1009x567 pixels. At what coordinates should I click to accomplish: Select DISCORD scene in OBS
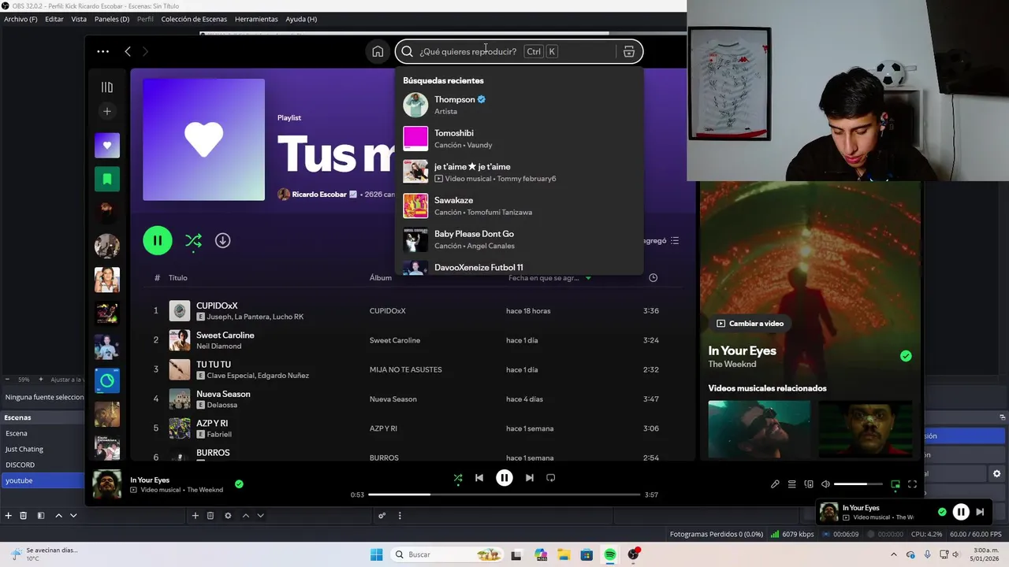click(43, 465)
